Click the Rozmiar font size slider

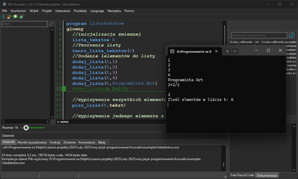point(26,128)
